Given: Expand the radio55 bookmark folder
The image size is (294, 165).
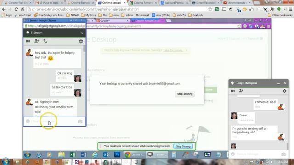Looking at the screenshot, I should pos(179,15).
